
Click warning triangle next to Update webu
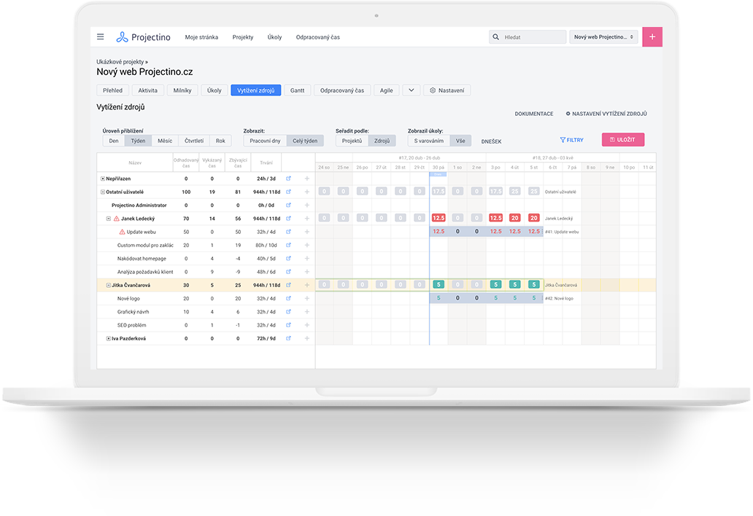(122, 232)
